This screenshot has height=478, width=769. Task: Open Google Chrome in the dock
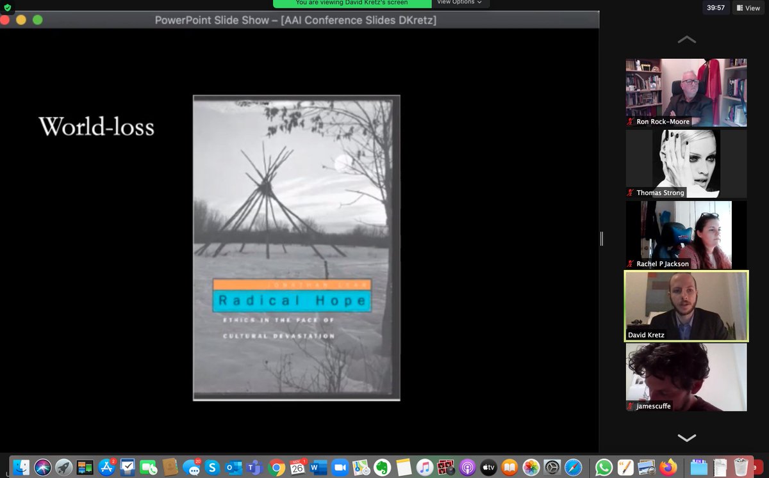(276, 467)
